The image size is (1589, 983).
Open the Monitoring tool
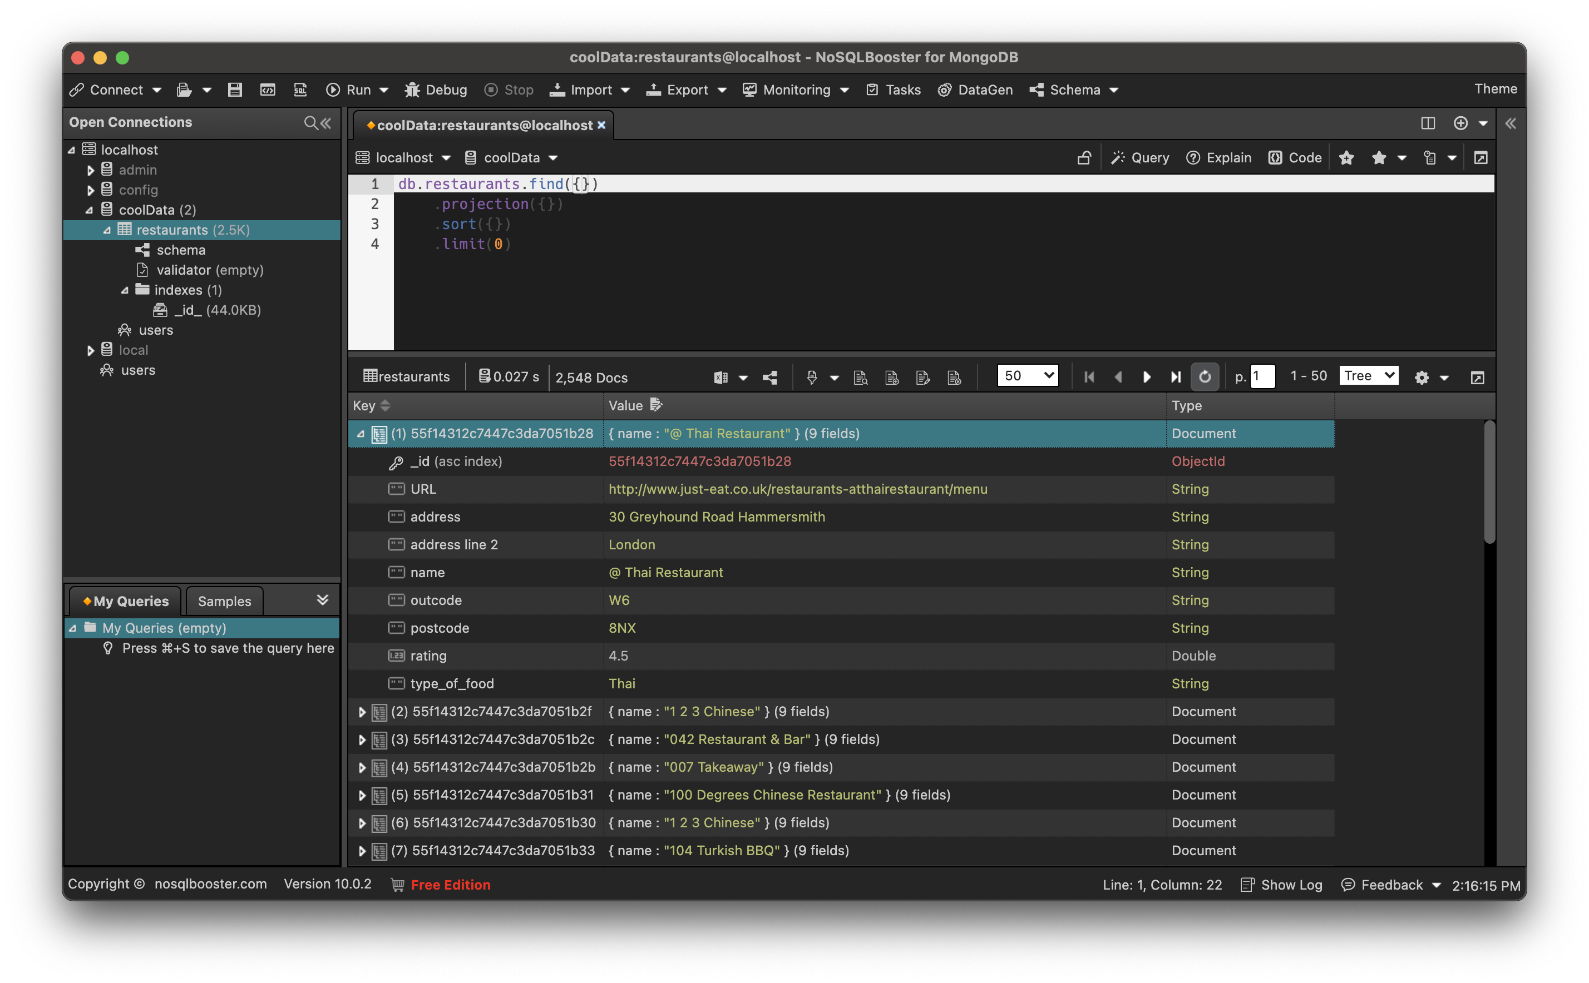click(x=796, y=90)
